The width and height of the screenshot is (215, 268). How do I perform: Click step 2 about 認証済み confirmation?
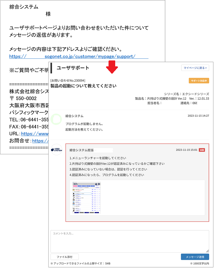pos(117,164)
